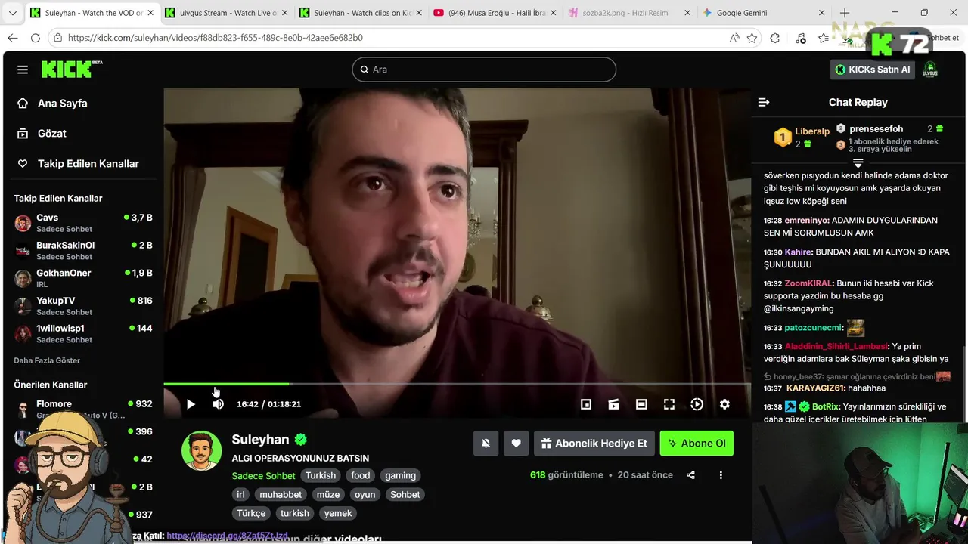Select the gaming tag

[x=400, y=476]
